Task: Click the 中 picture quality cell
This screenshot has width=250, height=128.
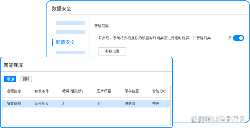Action: pyautogui.click(x=98, y=104)
